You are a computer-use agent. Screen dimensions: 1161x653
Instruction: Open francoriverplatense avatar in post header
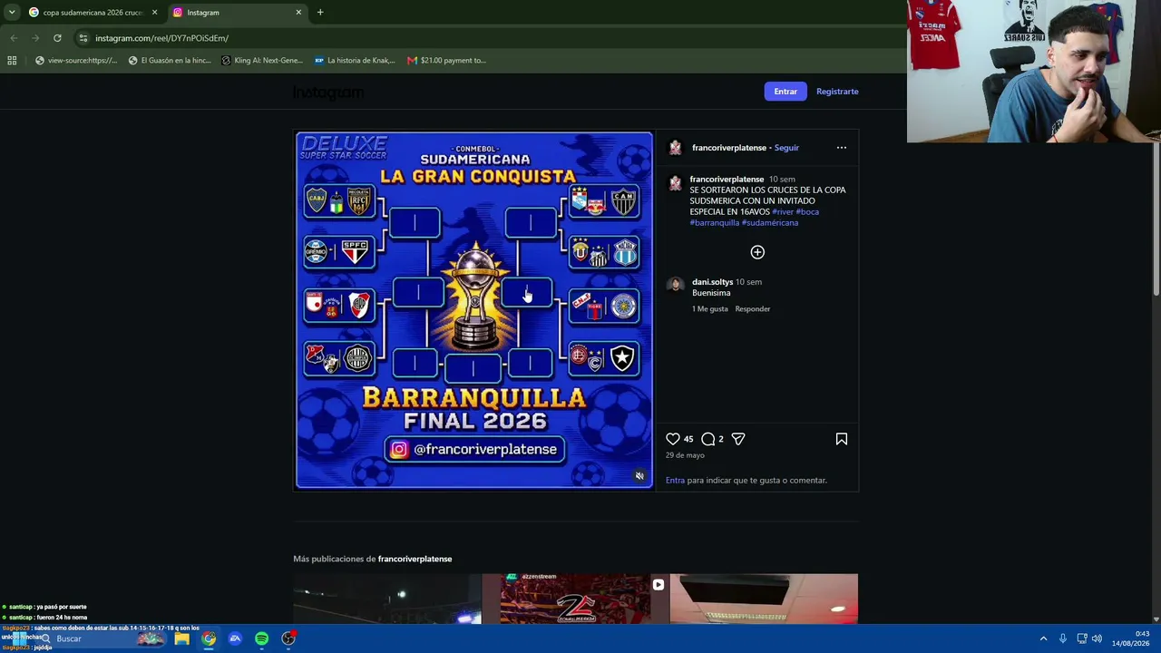tap(675, 148)
